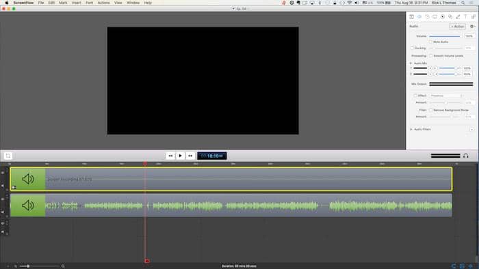Click the black video preview canvas

[203, 81]
